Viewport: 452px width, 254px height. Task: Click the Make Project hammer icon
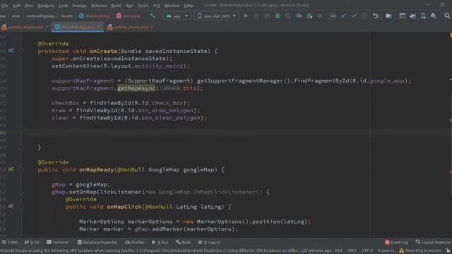[x=153, y=16]
